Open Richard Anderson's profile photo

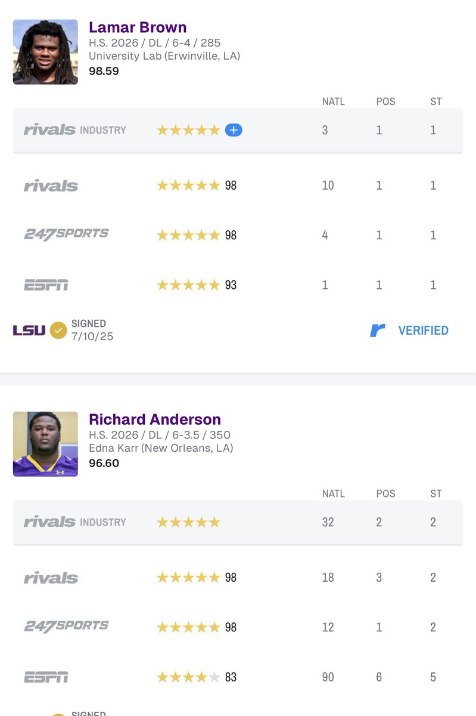[45, 444]
